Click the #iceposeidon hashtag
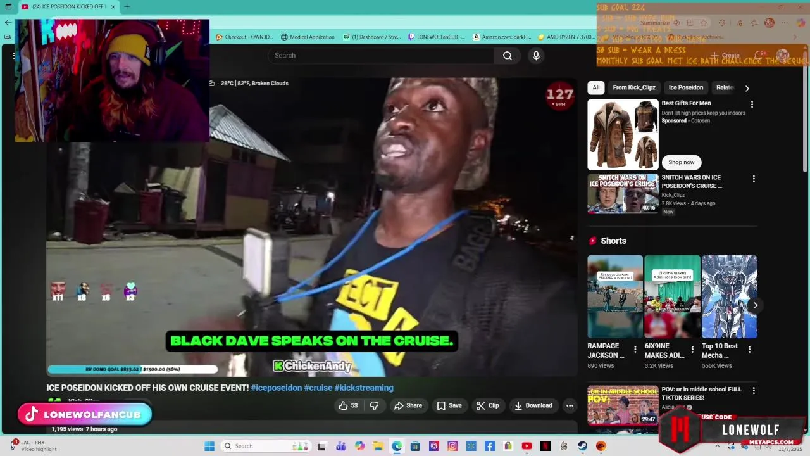Screen dimensions: 810x456 [277, 388]
